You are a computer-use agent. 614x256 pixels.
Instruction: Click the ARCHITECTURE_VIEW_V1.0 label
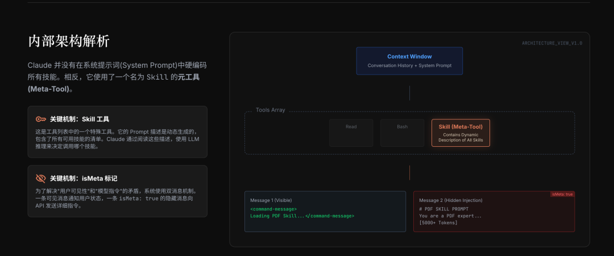pyautogui.click(x=551, y=43)
